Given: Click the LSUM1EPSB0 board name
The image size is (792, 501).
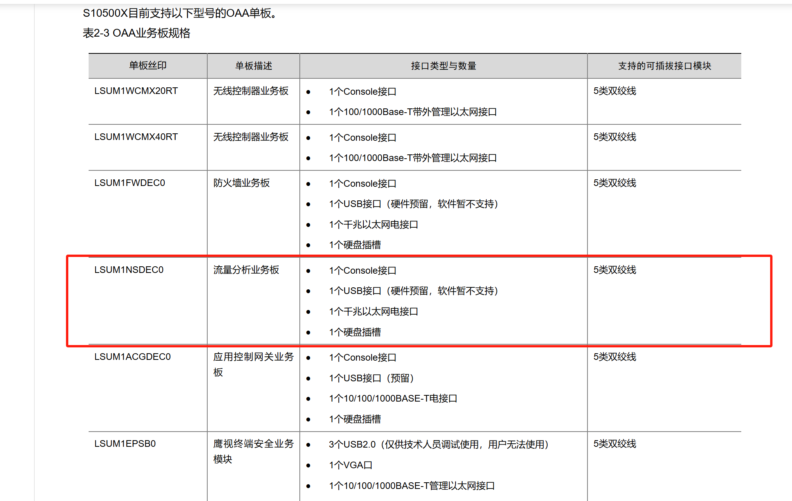Looking at the screenshot, I should click(125, 444).
